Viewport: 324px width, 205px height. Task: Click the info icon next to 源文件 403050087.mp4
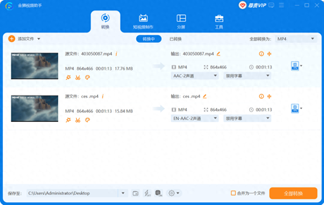[x=116, y=54]
